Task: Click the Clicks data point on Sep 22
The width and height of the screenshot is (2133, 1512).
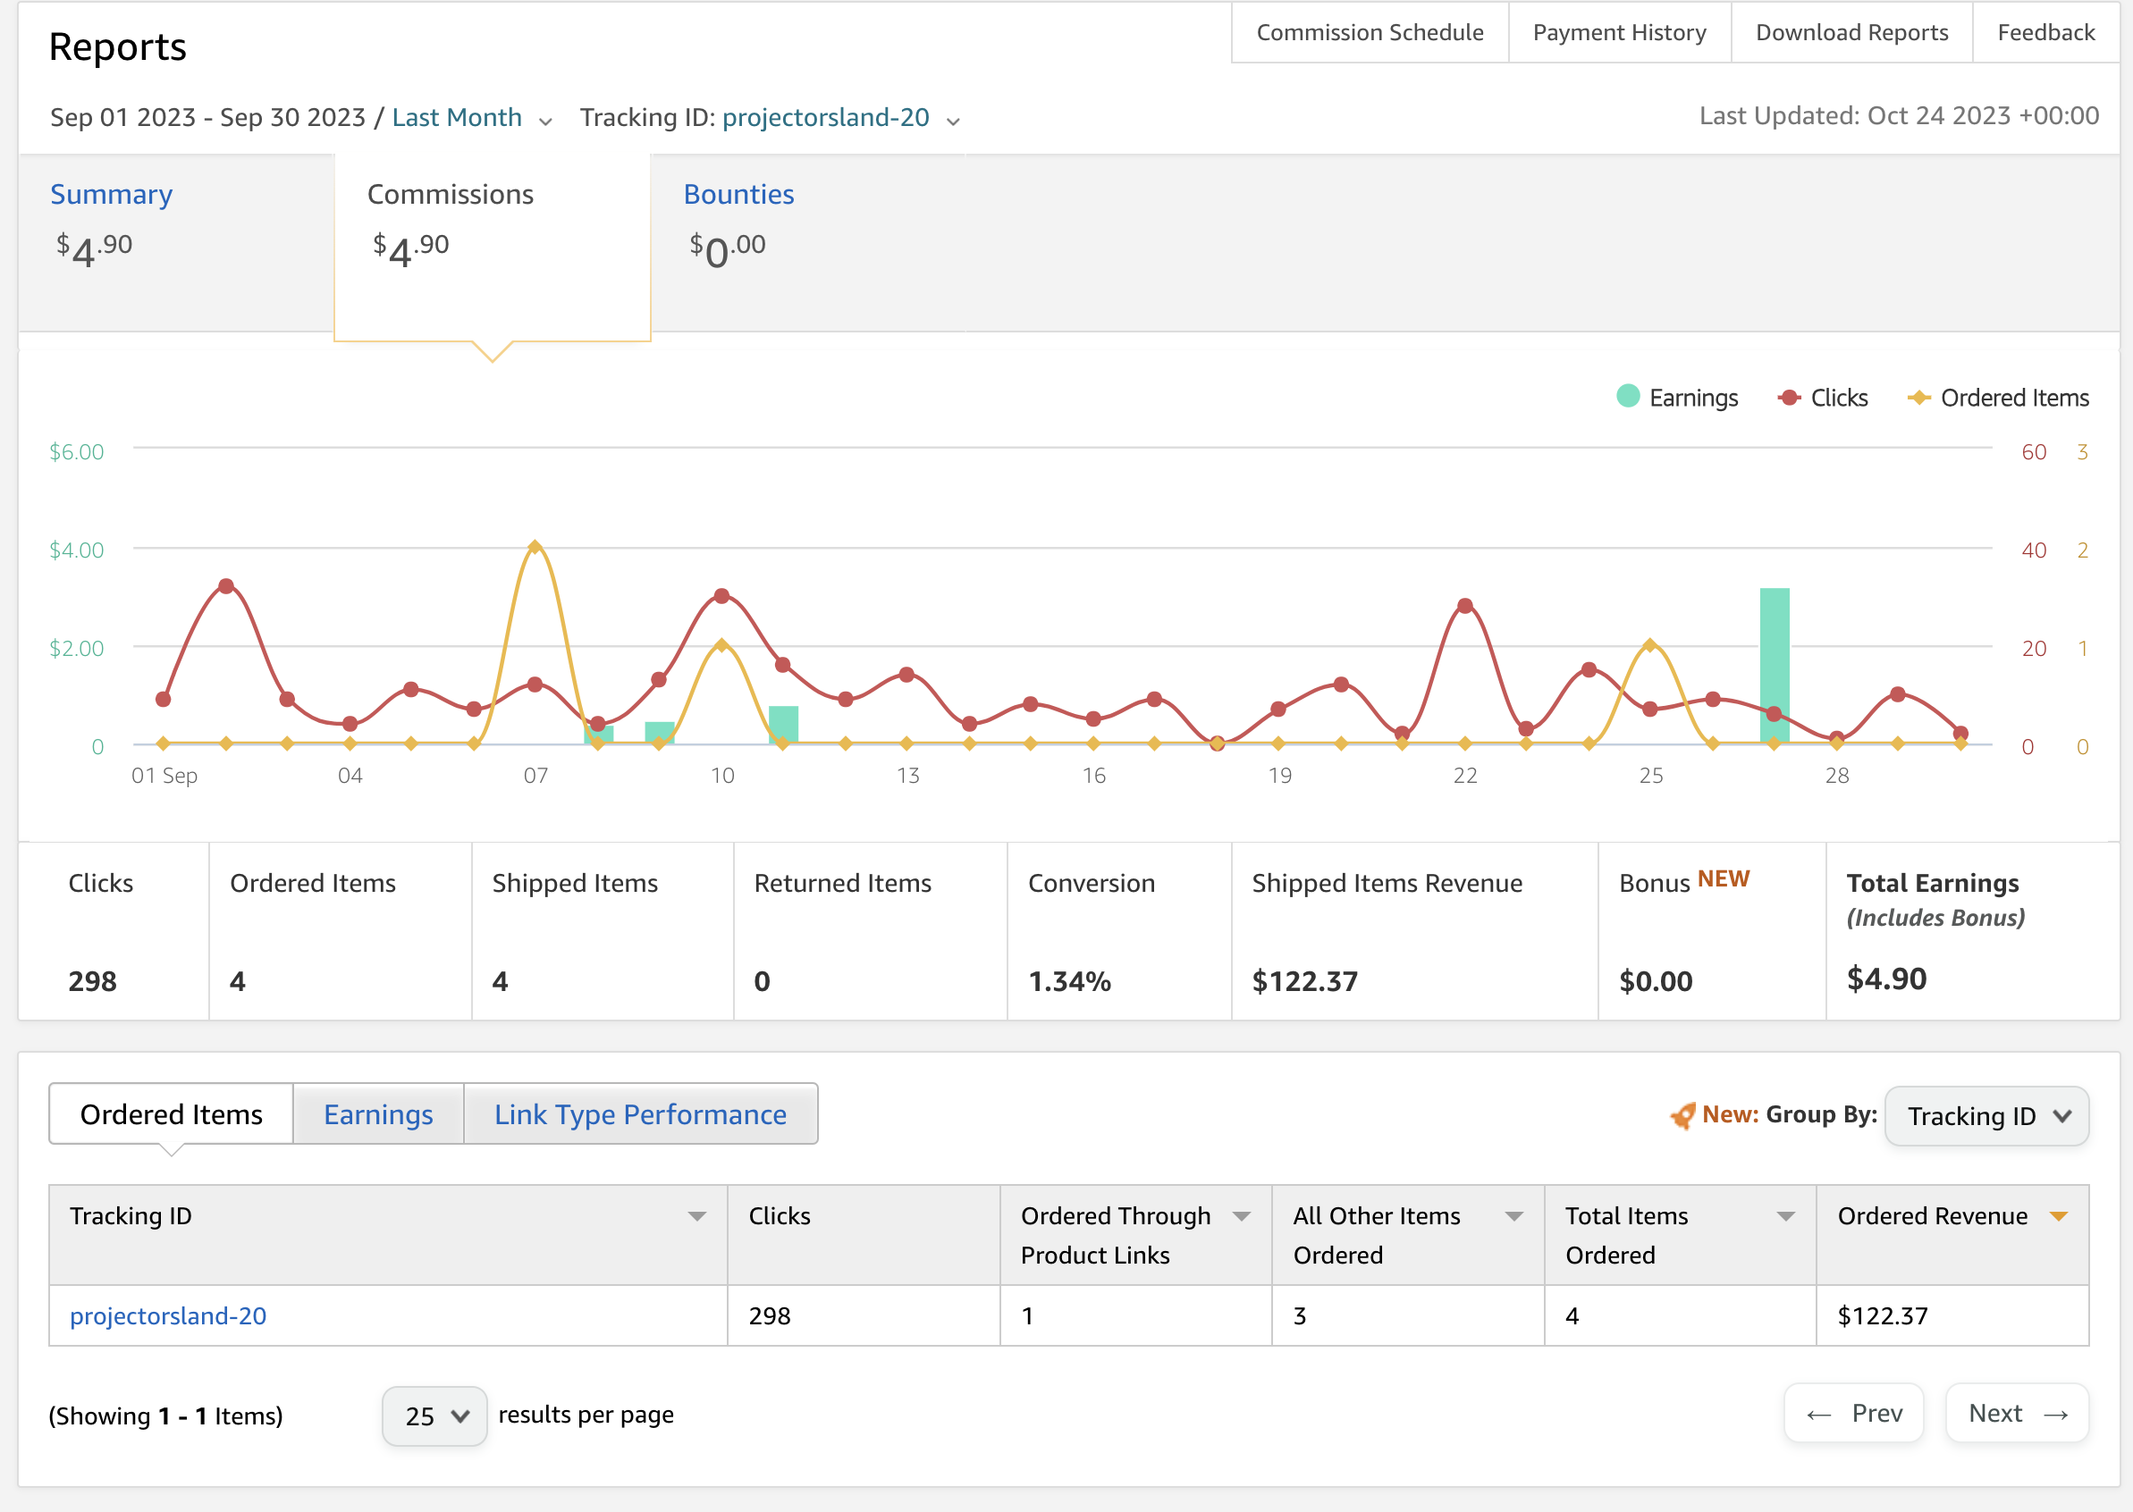Action: point(1465,606)
